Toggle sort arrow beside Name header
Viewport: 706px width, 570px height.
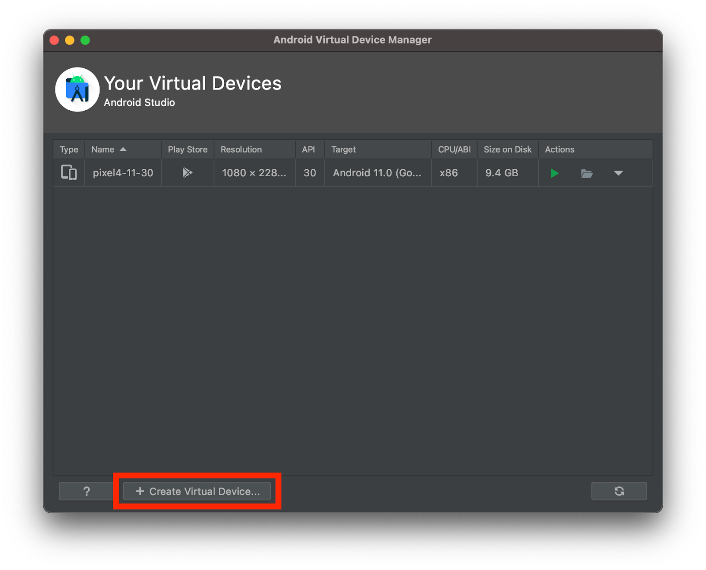click(x=123, y=149)
